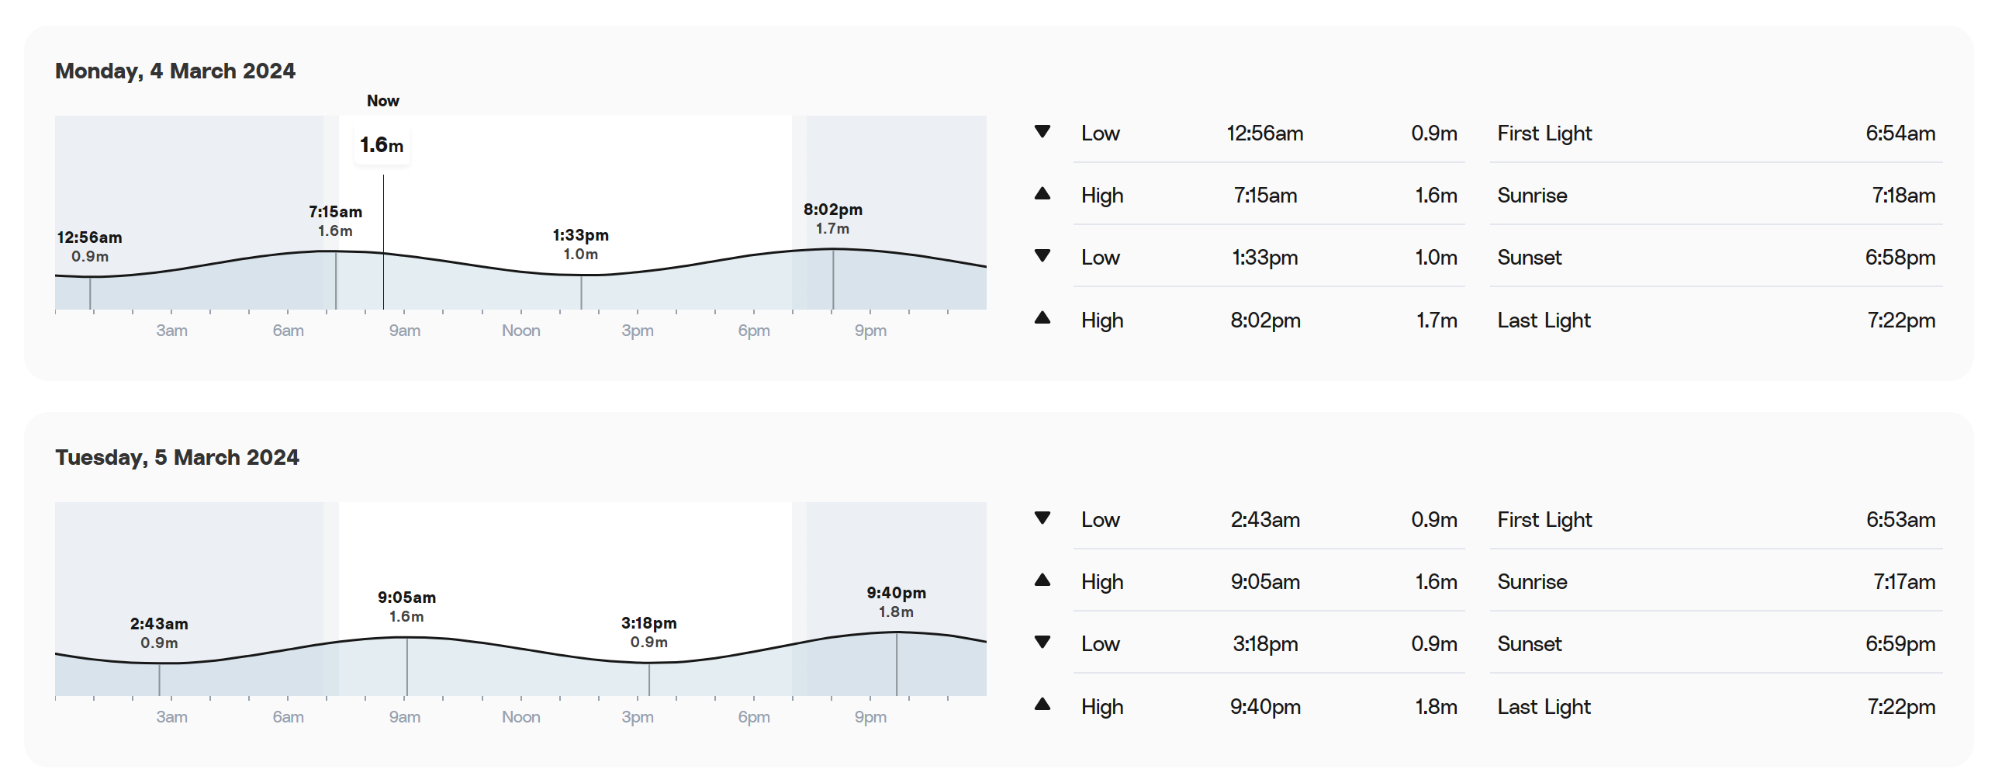Click Tuesday's Sunset 6:59pm time

[1900, 644]
